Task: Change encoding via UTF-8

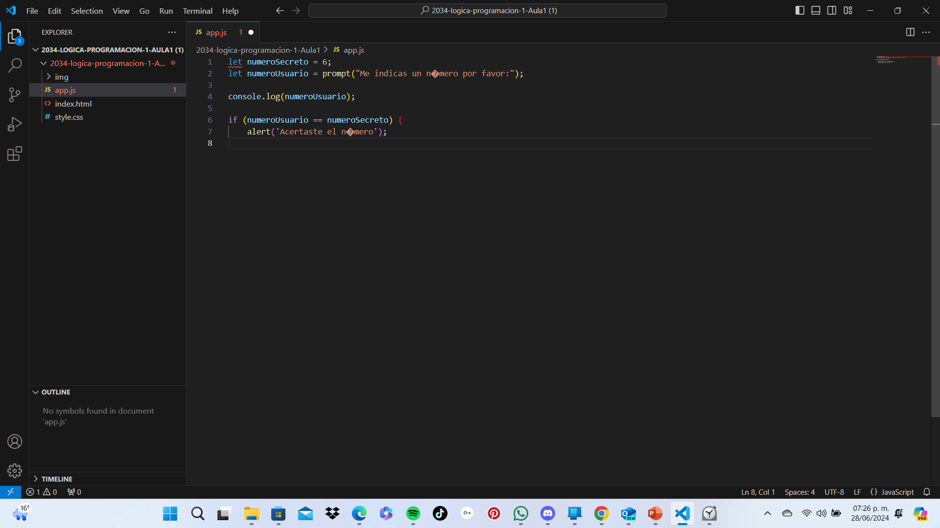Action: pos(834,492)
